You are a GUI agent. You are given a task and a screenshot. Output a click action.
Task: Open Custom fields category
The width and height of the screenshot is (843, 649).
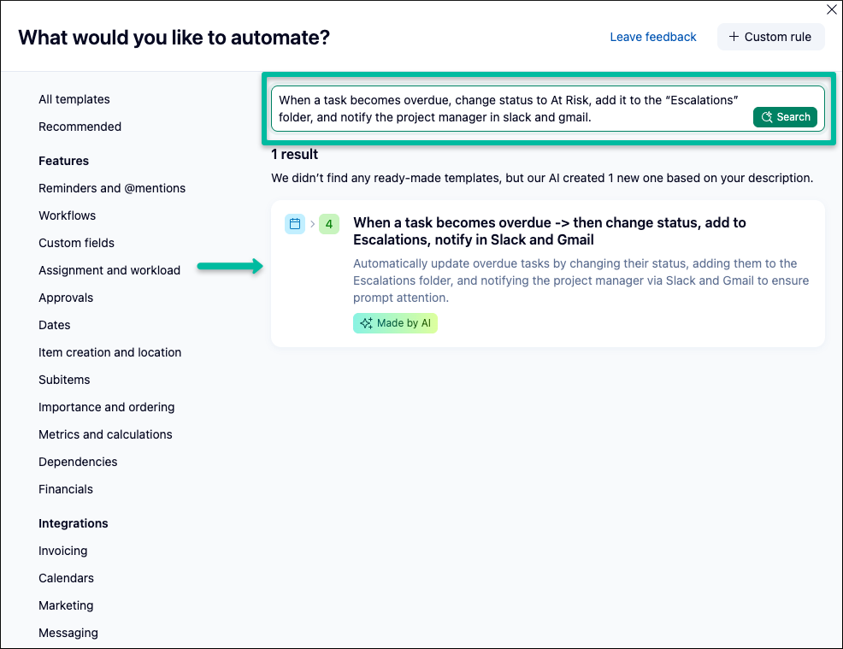click(76, 243)
